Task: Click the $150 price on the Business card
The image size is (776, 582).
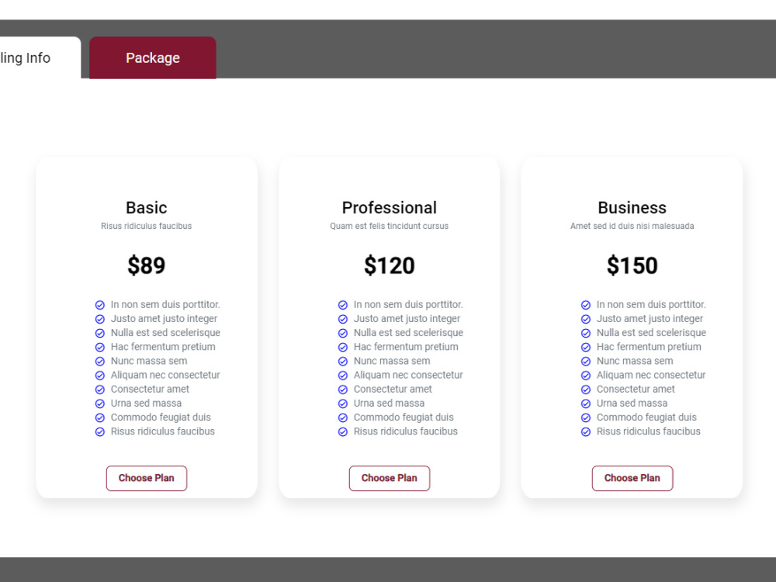Action: point(632,265)
